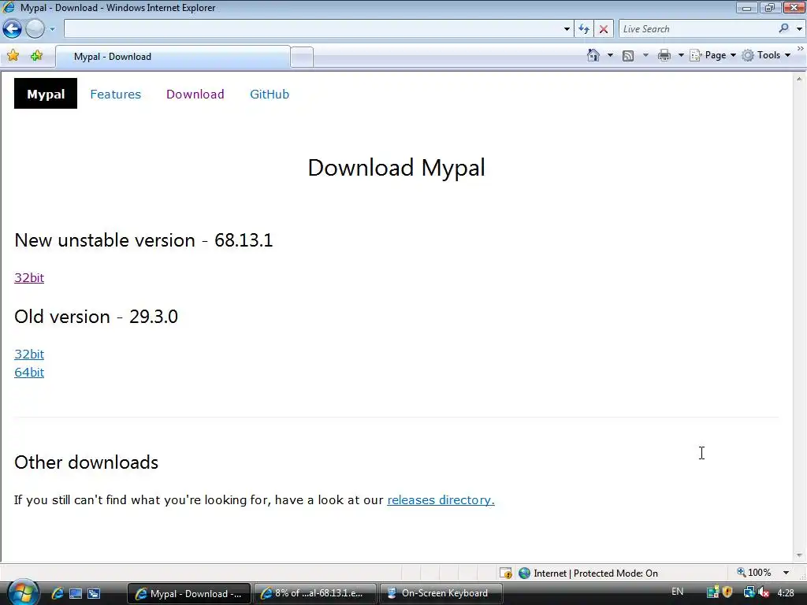Open the Download nav link
Viewport: 807px width, 605px height.
pos(195,95)
